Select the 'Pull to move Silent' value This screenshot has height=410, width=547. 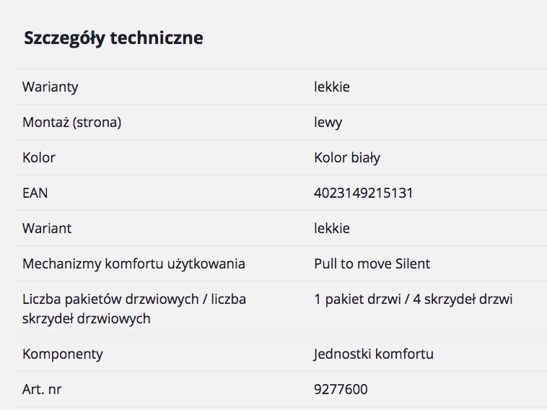[x=372, y=264]
